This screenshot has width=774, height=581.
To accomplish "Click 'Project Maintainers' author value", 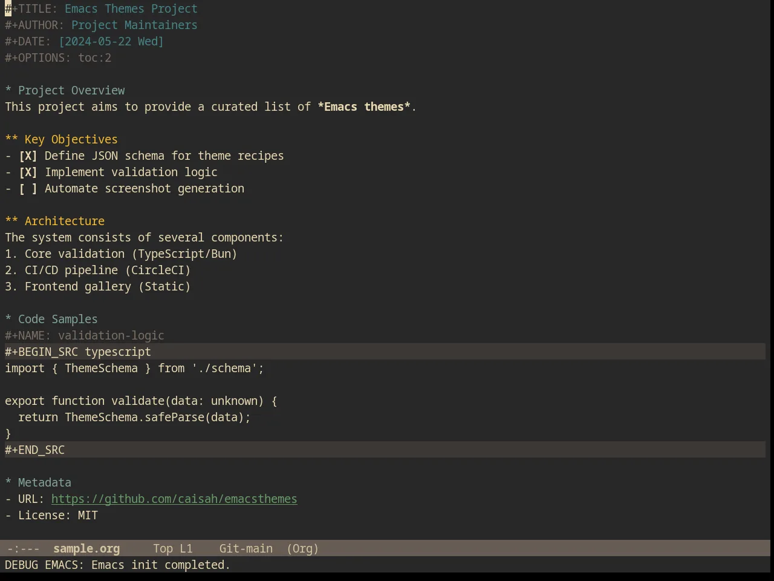I will click(x=134, y=25).
